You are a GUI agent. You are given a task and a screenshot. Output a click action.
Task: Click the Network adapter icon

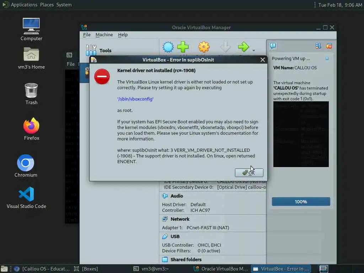coord(165,219)
